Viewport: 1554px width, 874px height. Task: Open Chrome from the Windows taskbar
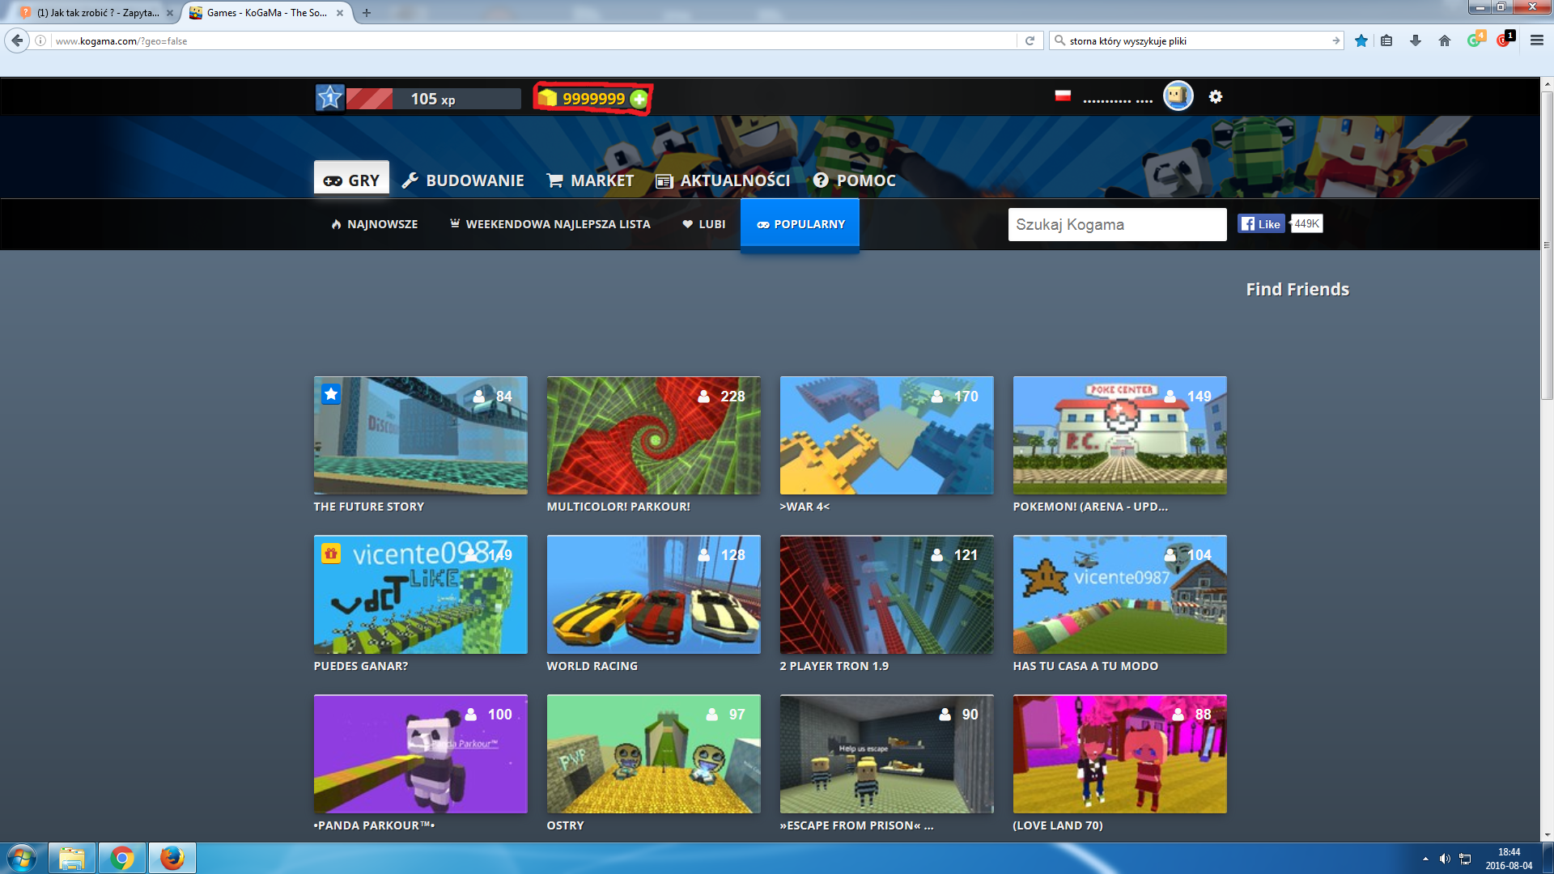[122, 858]
